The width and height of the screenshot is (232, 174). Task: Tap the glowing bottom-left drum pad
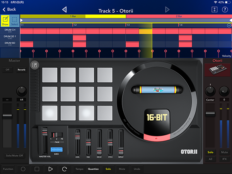point(50,113)
